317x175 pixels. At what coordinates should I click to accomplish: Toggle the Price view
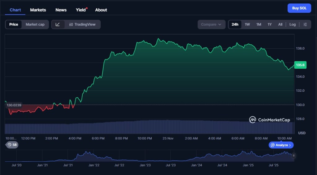pos(14,24)
